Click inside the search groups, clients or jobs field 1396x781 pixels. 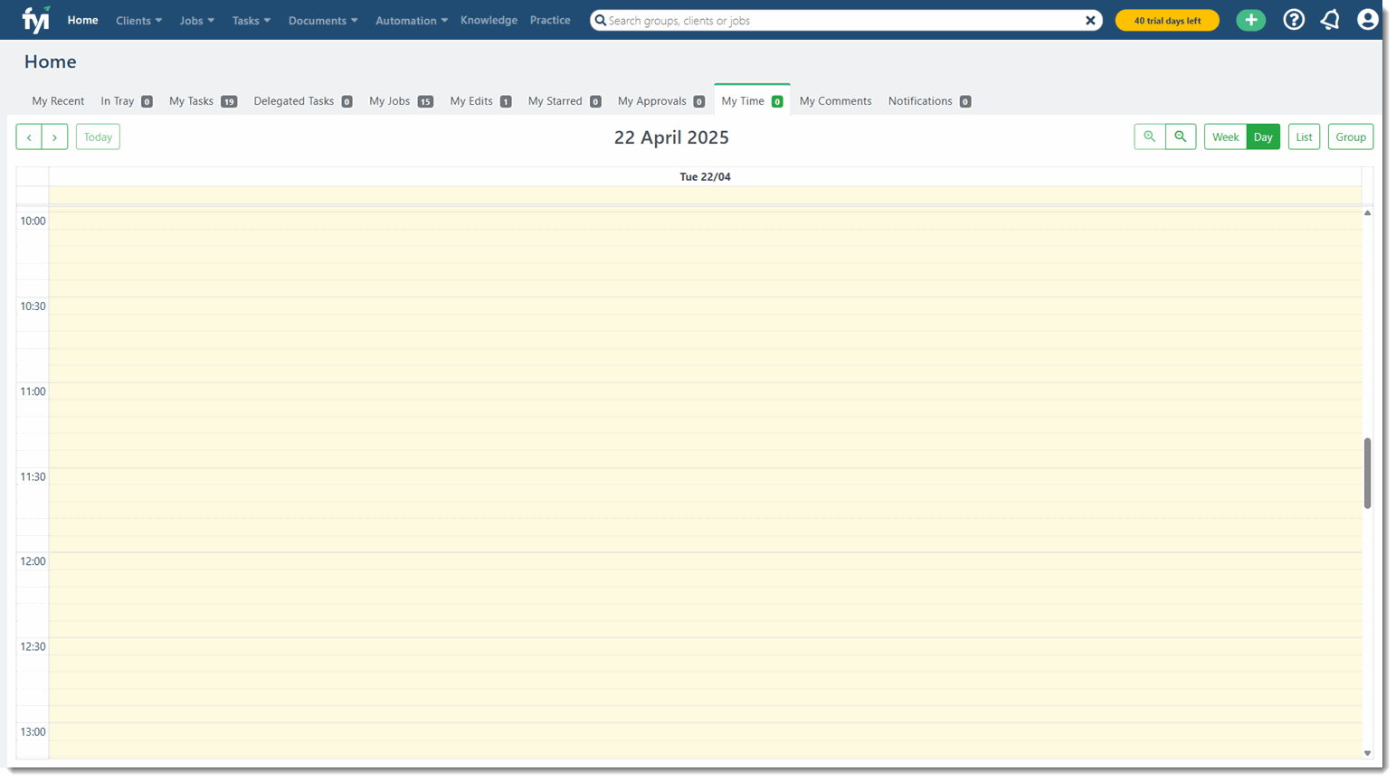click(x=846, y=20)
